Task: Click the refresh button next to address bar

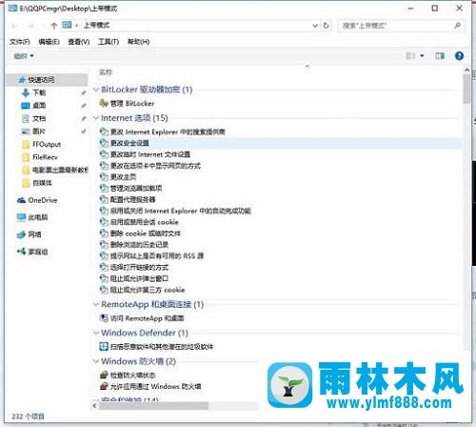Action: click(x=326, y=26)
